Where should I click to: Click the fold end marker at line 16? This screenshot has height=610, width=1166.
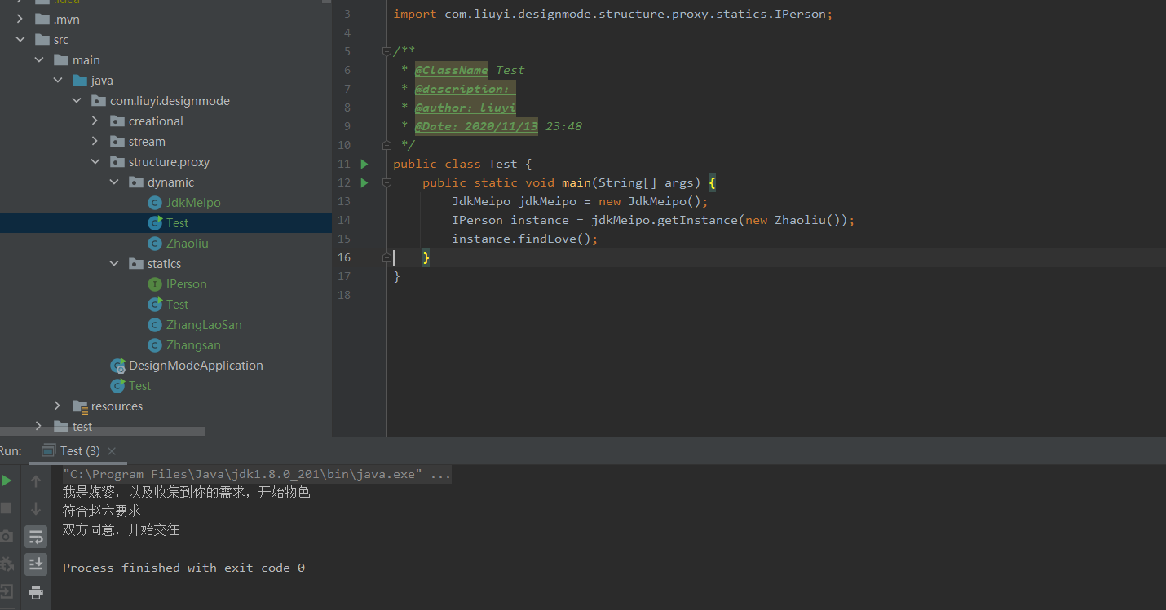(x=386, y=257)
